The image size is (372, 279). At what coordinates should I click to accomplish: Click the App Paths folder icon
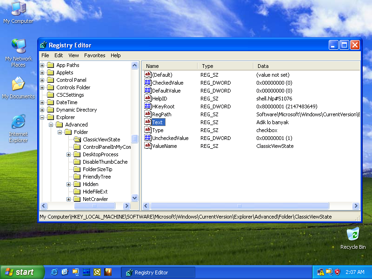coord(50,65)
